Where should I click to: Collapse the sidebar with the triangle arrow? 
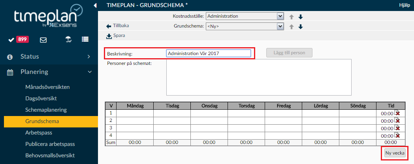click(x=95, y=5)
